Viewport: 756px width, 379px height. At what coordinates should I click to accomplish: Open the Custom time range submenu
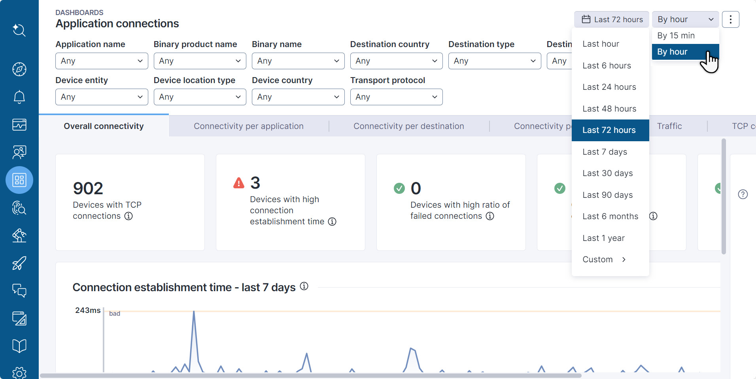[x=604, y=260]
